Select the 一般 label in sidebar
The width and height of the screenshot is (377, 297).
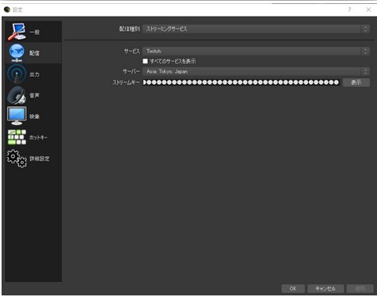(x=35, y=32)
